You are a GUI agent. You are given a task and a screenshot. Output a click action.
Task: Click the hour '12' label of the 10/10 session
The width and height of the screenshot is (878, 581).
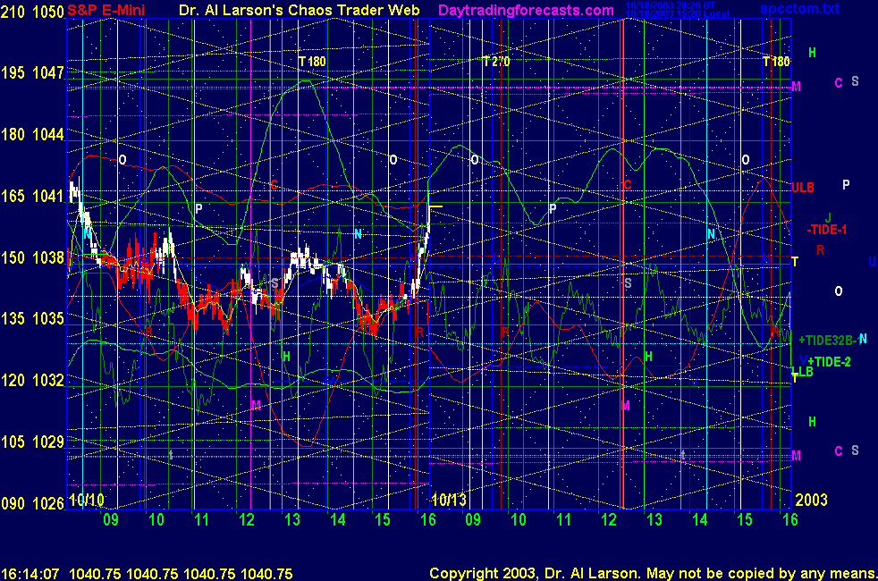coord(247,520)
